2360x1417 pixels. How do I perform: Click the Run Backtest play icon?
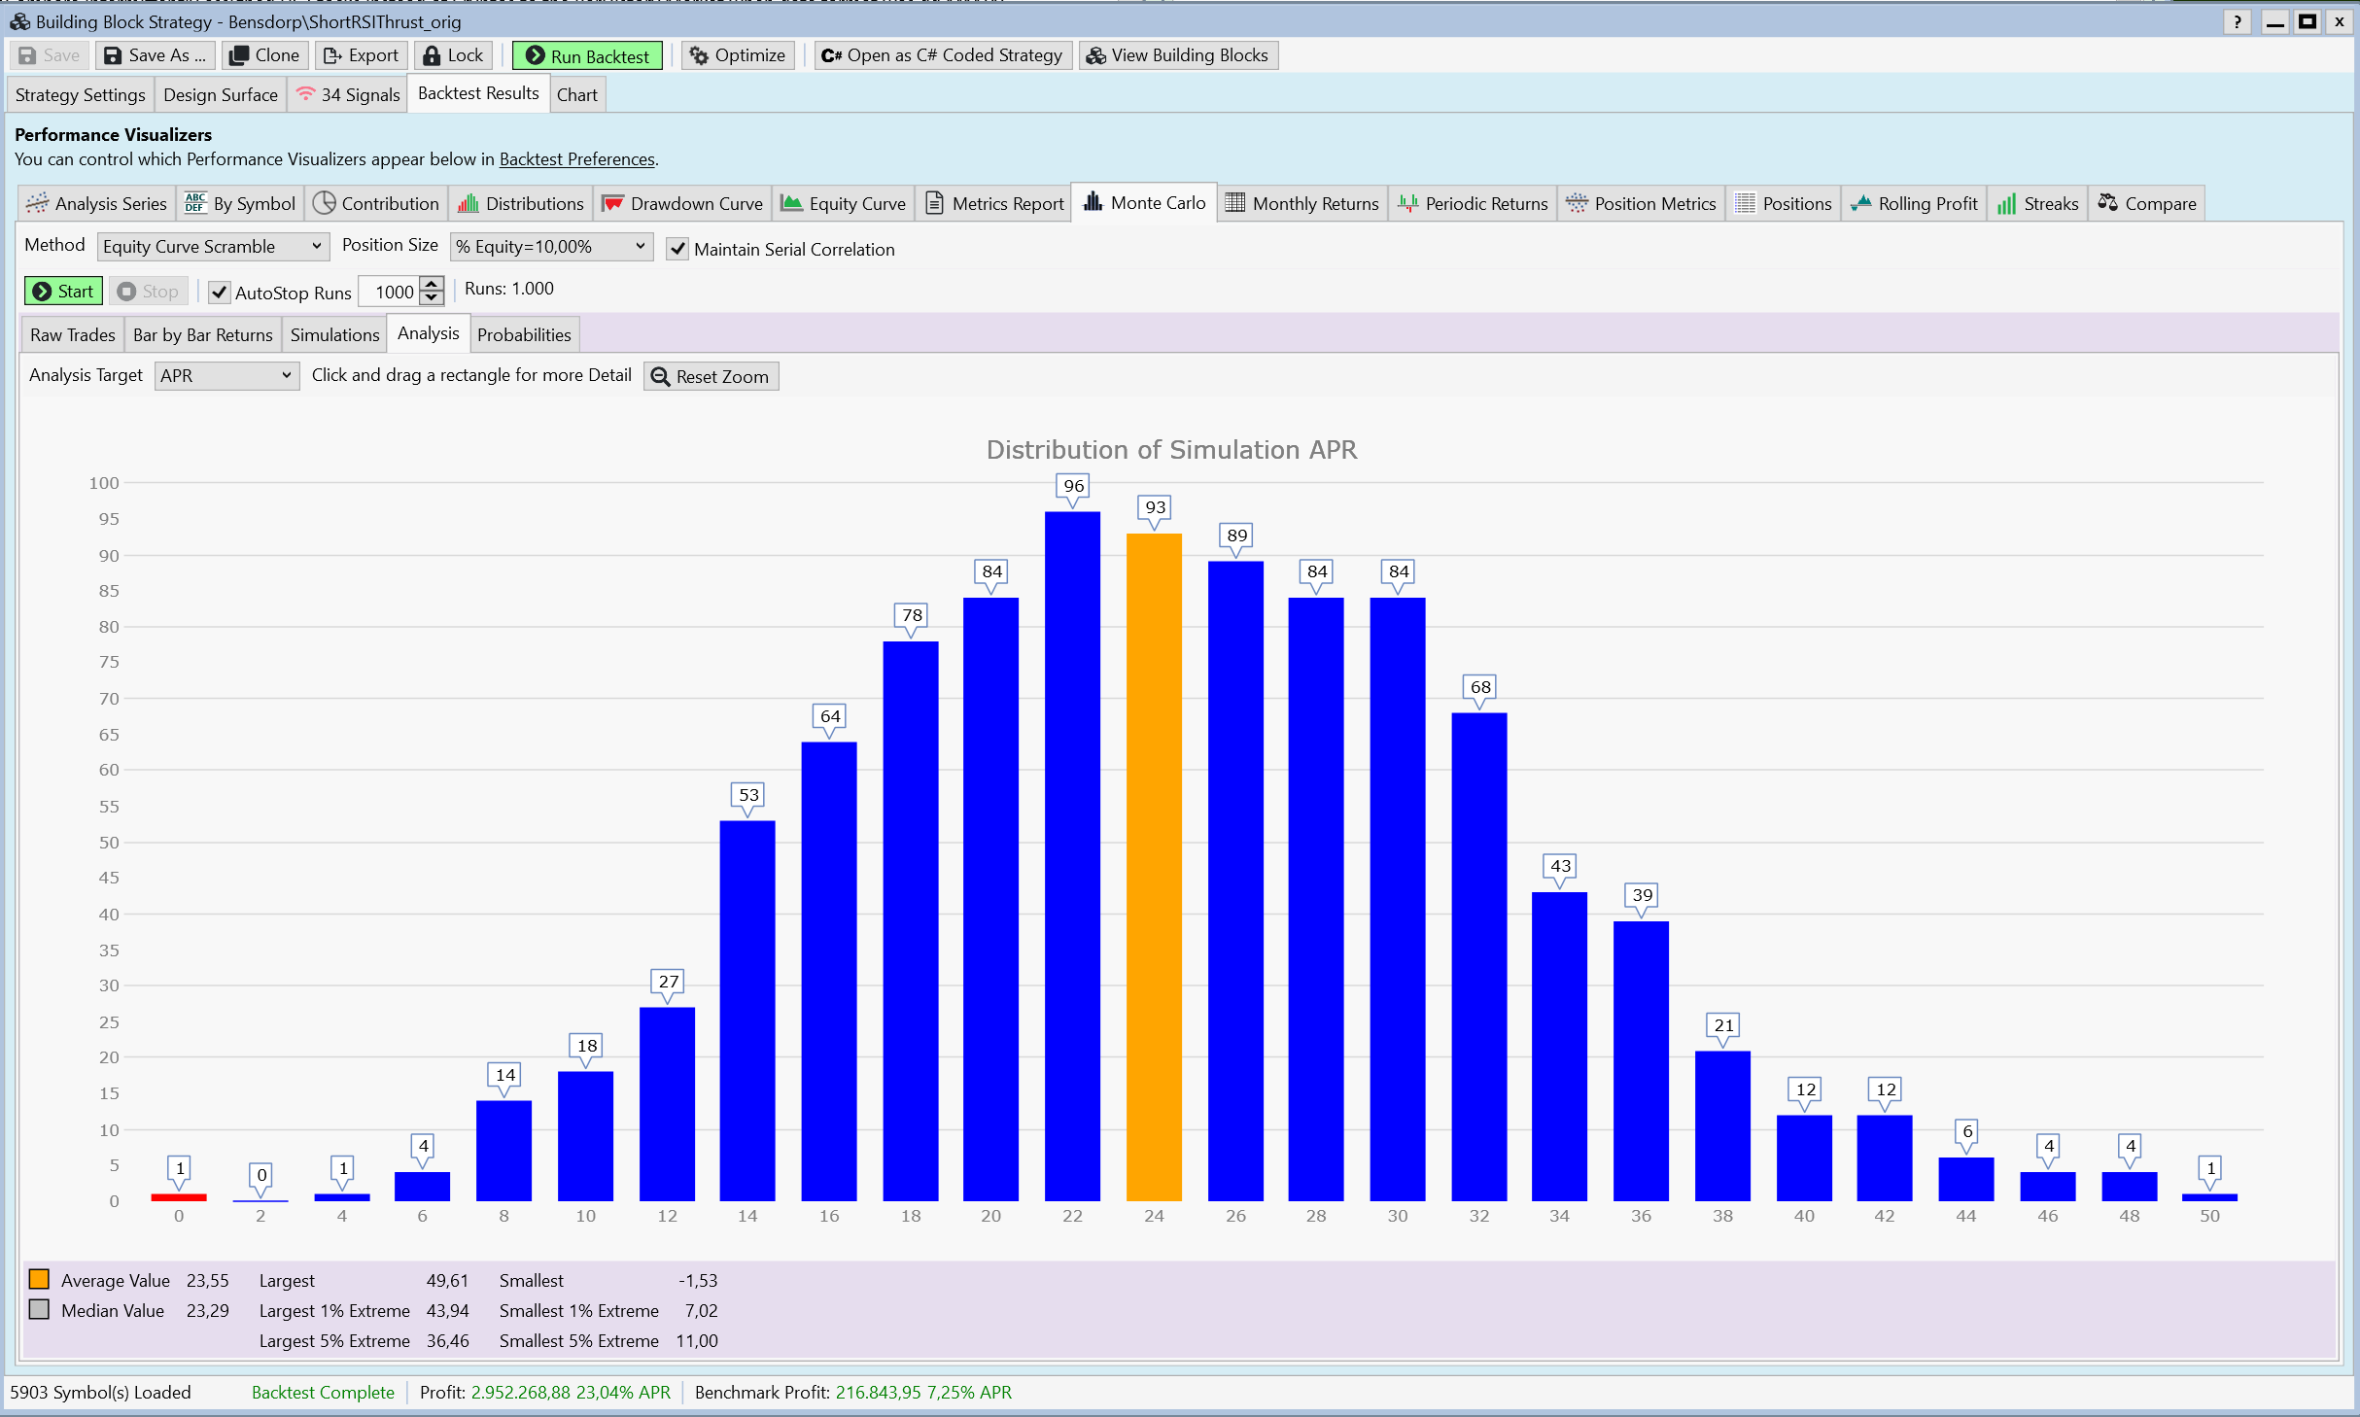click(535, 55)
